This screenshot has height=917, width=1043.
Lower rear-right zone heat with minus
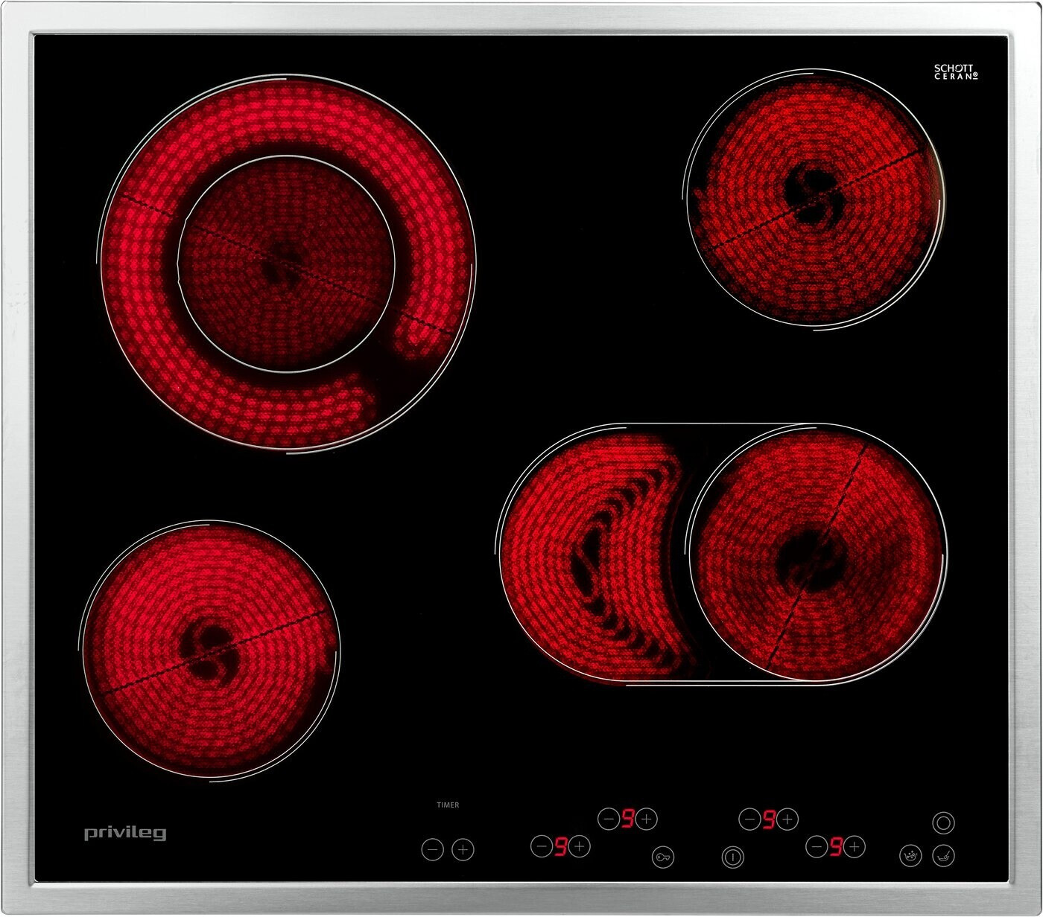pos(749,819)
